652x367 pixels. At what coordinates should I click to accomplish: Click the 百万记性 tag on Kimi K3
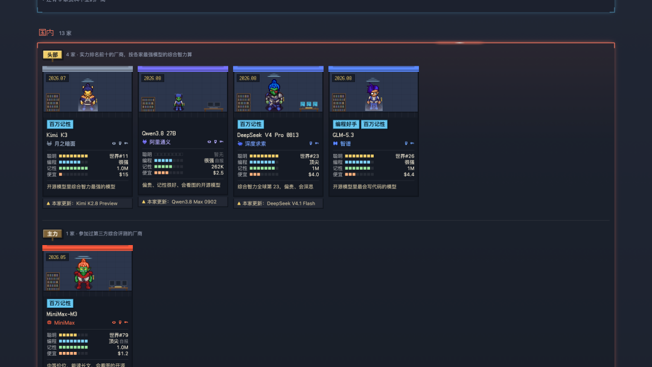pyautogui.click(x=60, y=124)
